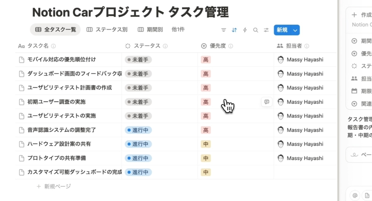
Task: Expand the dropdown arrow beside 新規 button
Action: coord(295,30)
